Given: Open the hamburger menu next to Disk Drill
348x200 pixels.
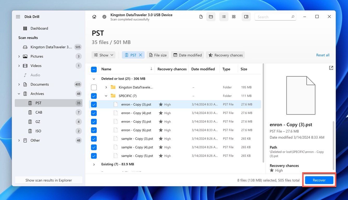Looking at the screenshot, I should pyautogui.click(x=18, y=17).
